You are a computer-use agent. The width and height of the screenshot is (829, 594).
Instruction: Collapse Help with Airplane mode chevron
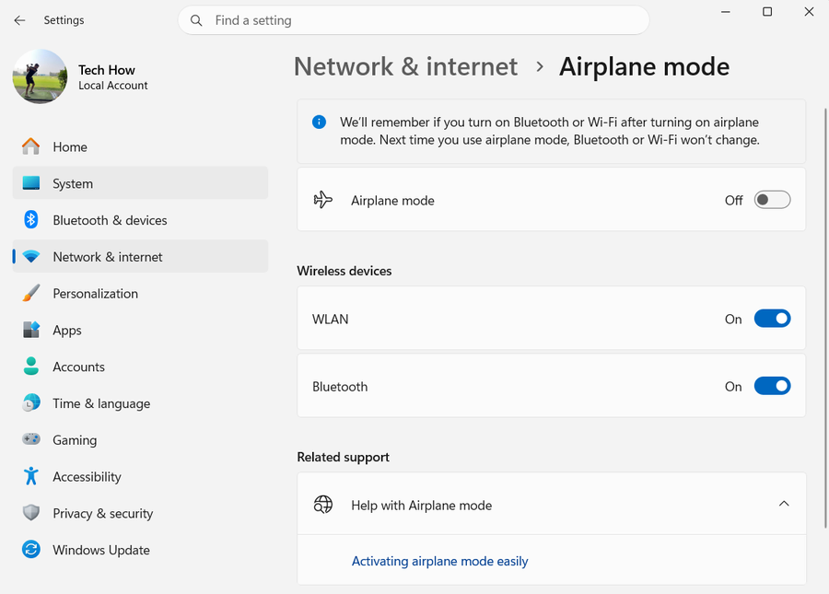[x=784, y=504]
